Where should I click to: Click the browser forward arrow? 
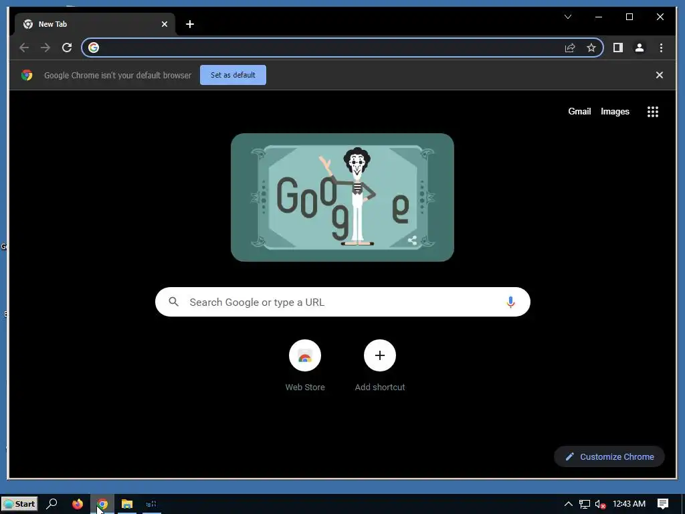(45, 48)
